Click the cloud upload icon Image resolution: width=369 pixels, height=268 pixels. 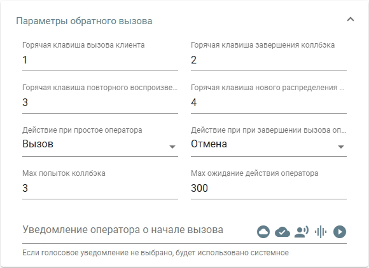point(263,232)
